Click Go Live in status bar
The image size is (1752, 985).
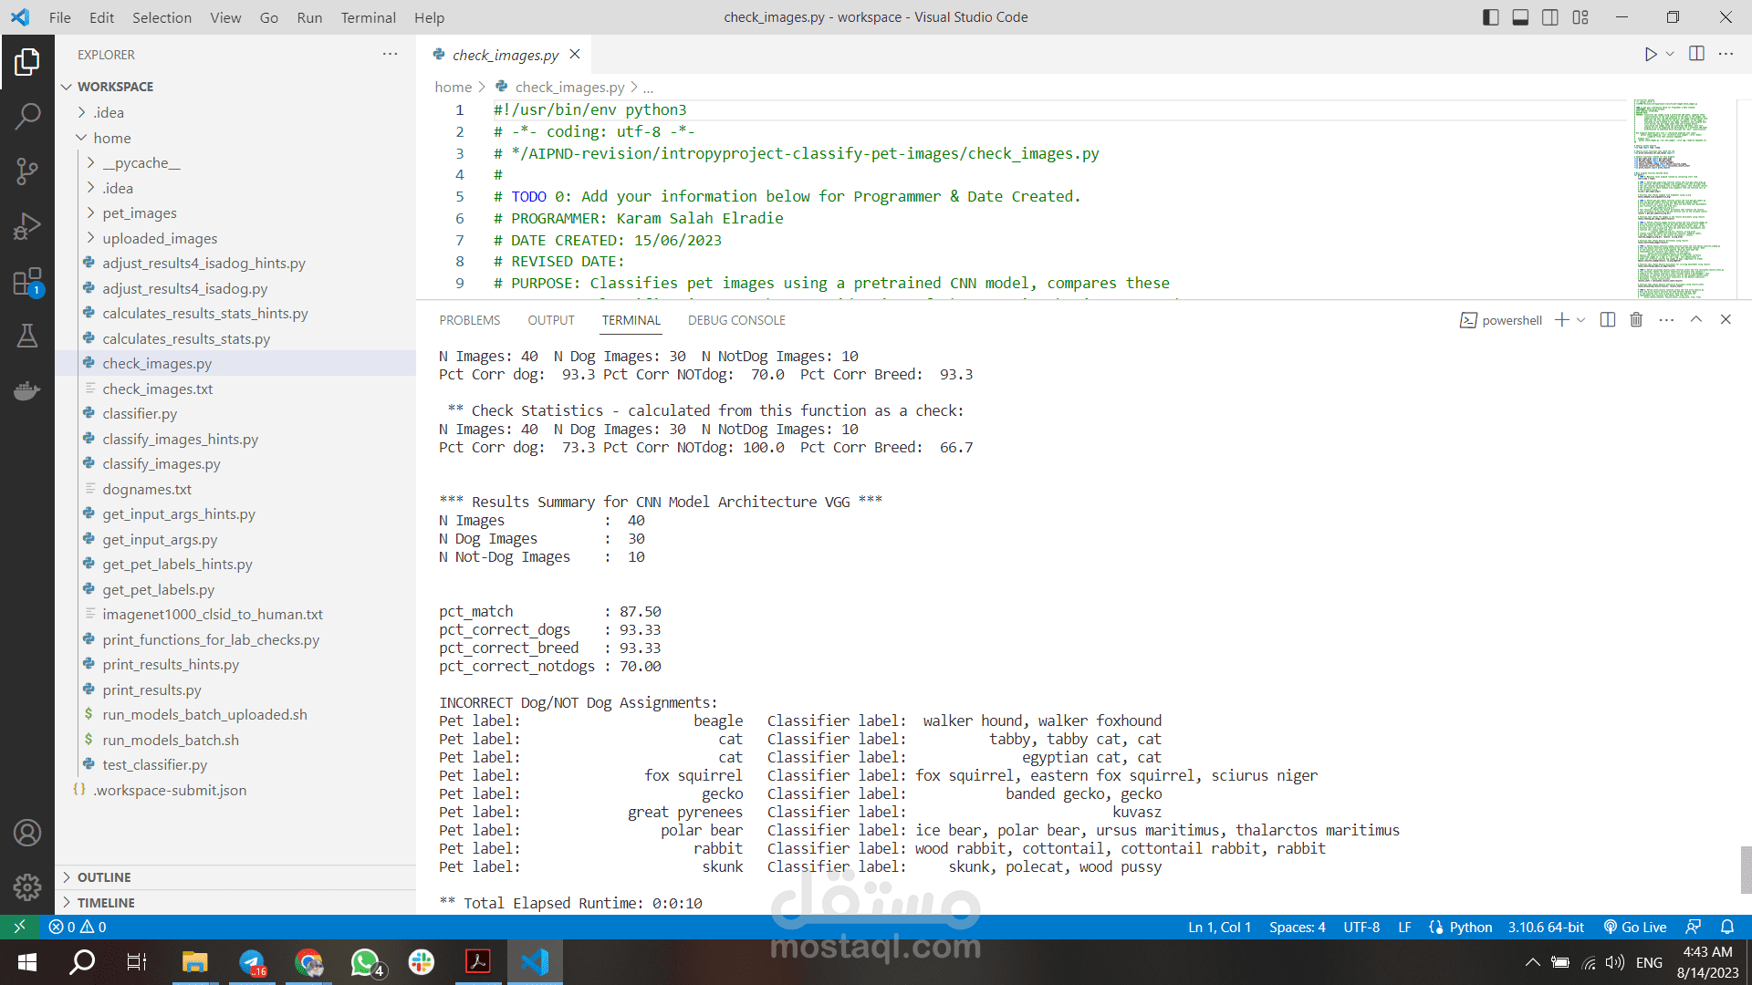1635,927
